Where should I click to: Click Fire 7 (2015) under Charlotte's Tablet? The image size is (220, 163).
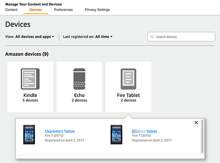(x=54, y=136)
